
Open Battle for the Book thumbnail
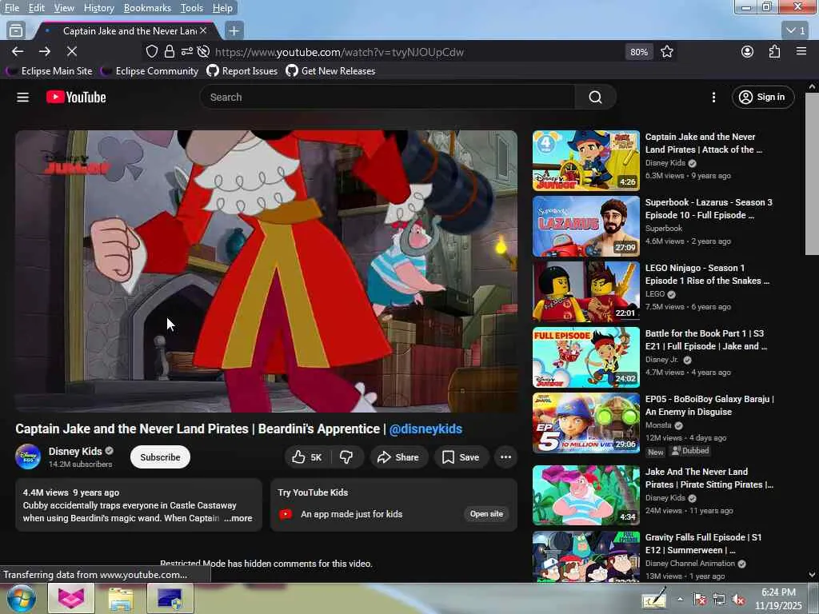pyautogui.click(x=586, y=357)
